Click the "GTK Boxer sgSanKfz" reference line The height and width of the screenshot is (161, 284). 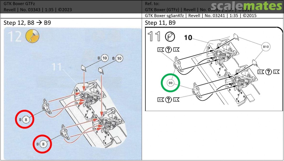(x=201, y=16)
